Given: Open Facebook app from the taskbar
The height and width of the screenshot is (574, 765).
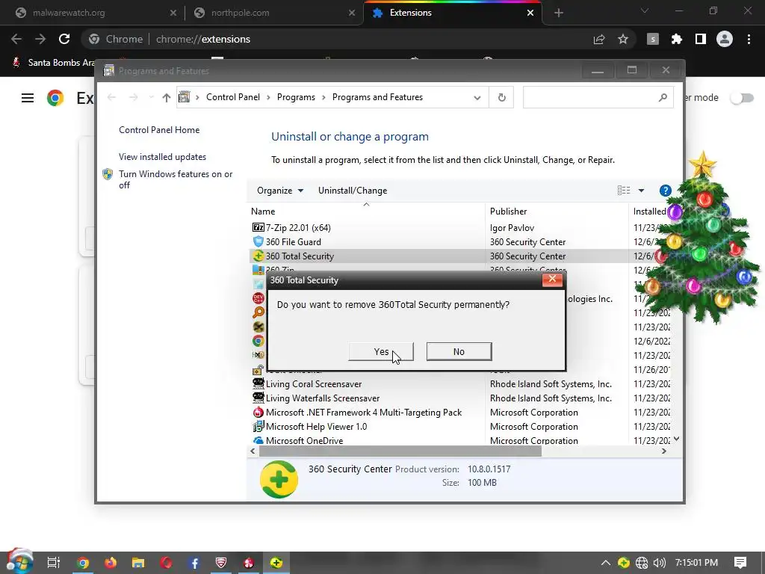Looking at the screenshot, I should click(x=193, y=563).
